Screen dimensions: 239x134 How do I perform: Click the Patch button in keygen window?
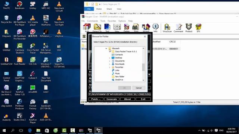coord(96,99)
